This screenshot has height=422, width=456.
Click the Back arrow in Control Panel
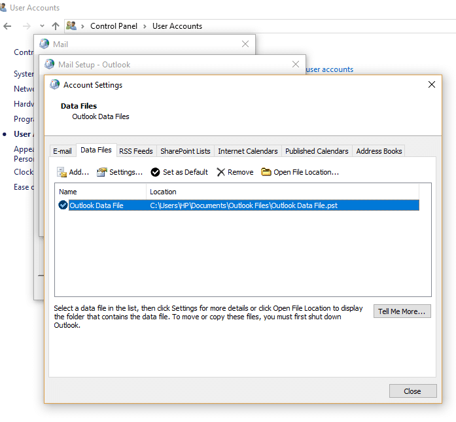8,26
